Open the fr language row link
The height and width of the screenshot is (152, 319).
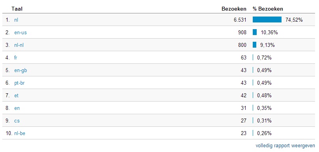click(16, 57)
